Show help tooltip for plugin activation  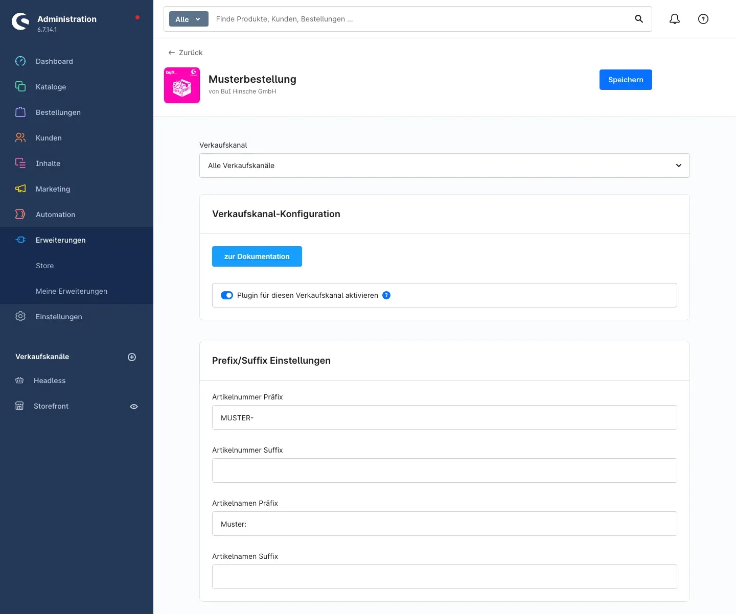tap(386, 295)
